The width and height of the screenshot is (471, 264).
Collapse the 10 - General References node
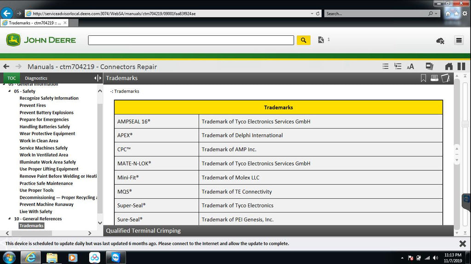[x=10, y=219]
